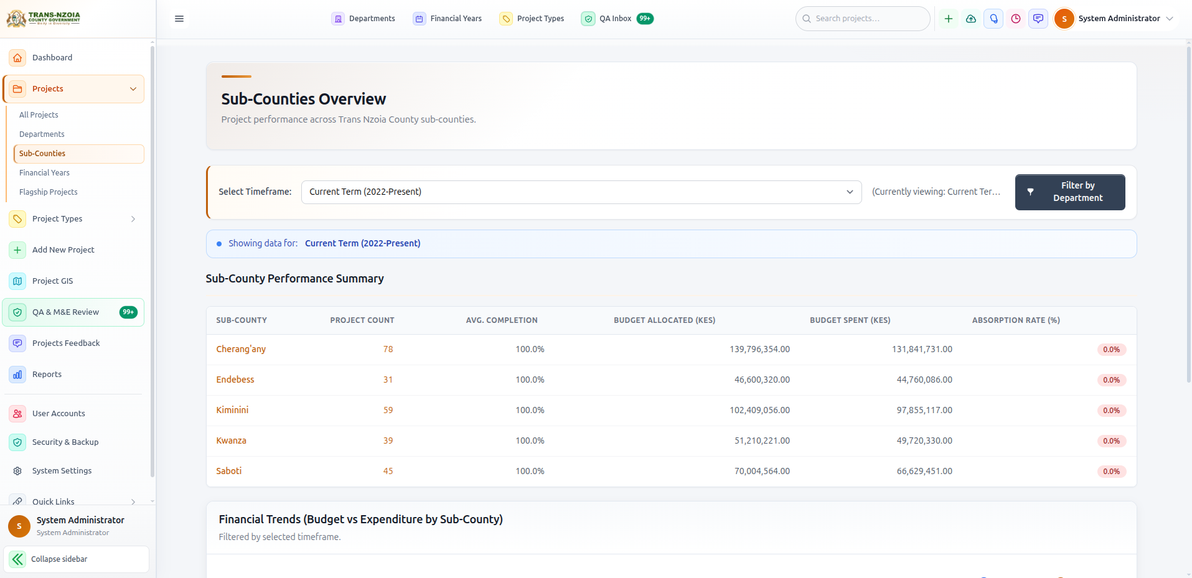
Task: Click the Search projects input field
Action: coord(863,19)
